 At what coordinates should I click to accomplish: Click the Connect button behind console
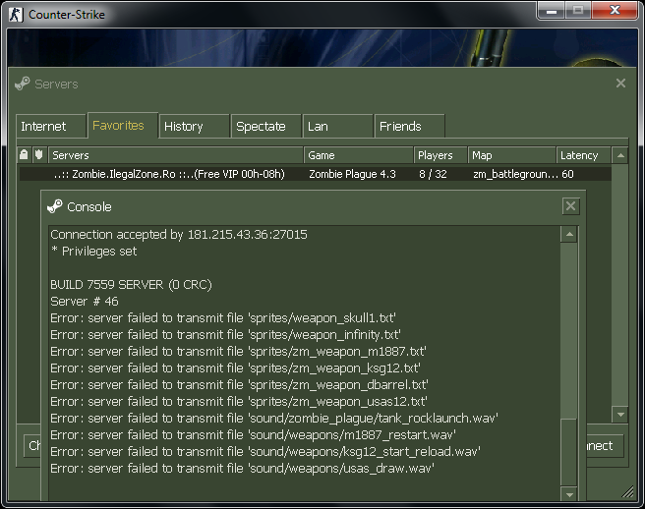tap(605, 446)
